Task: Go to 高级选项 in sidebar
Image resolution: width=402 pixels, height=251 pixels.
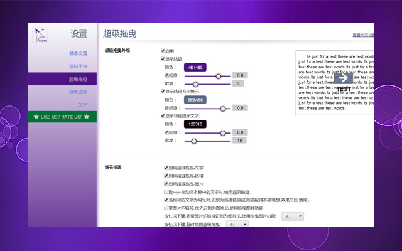Action: [x=79, y=92]
